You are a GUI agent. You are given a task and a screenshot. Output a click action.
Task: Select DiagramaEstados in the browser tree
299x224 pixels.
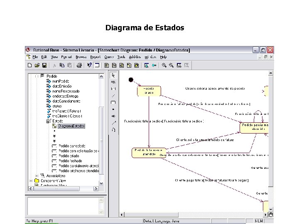[71, 126]
